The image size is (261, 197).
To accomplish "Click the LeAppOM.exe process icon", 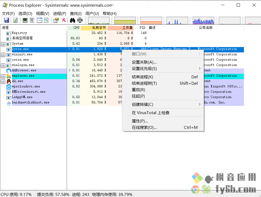I will [x=9, y=98].
